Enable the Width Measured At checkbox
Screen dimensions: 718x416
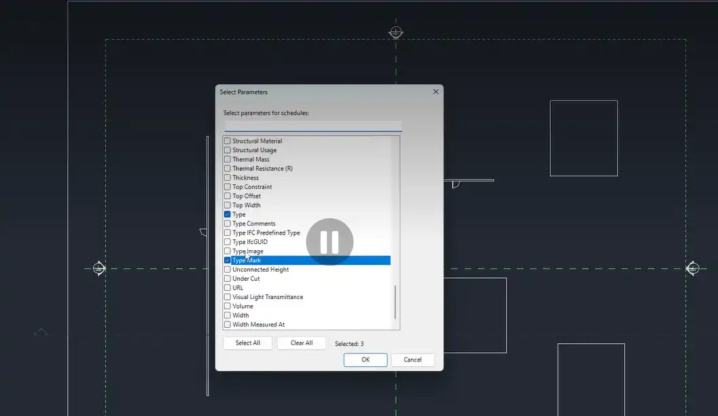tap(227, 324)
